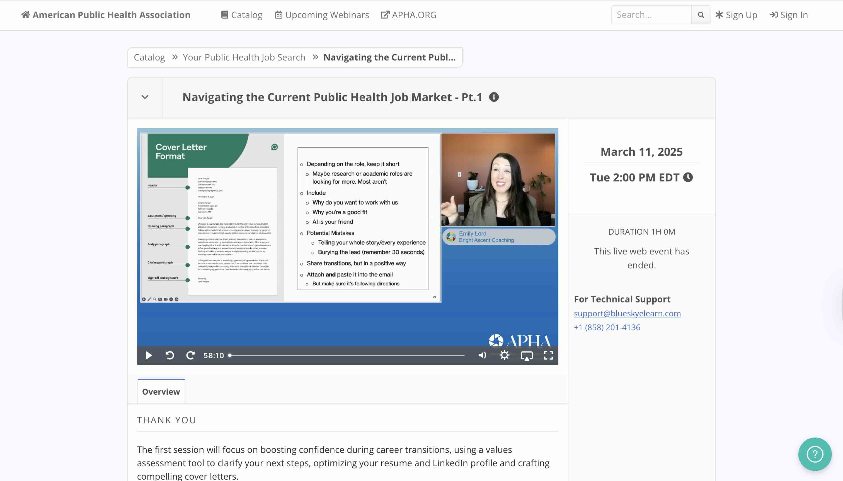Click the support@blueskyelearn.com email link
The height and width of the screenshot is (481, 843).
(627, 313)
